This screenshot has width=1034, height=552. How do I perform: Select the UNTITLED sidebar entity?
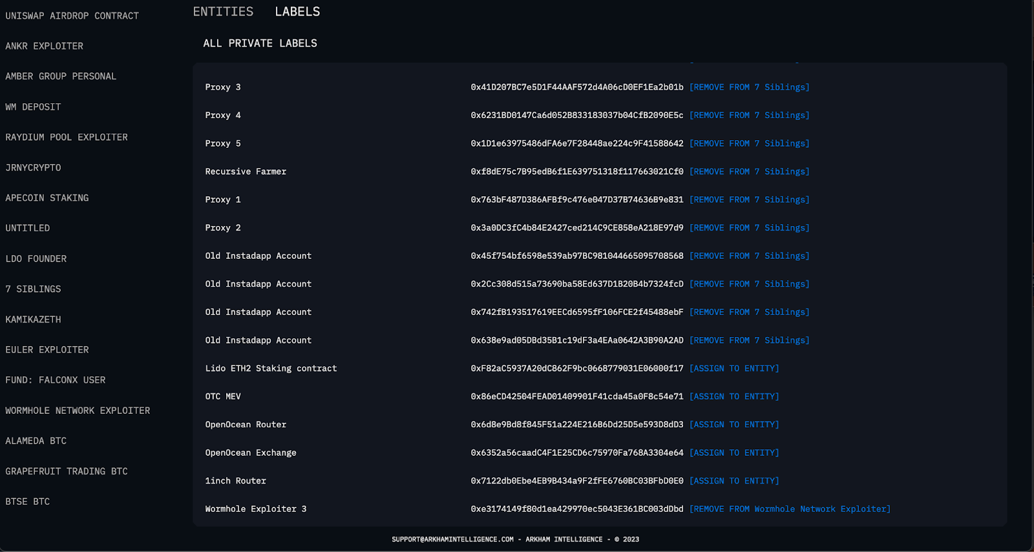[x=28, y=228]
